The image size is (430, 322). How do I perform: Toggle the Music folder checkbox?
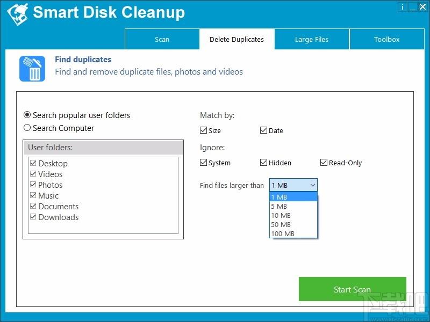(x=33, y=195)
